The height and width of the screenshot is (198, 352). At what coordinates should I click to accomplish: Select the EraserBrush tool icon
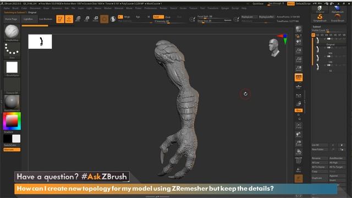coord(337,18)
